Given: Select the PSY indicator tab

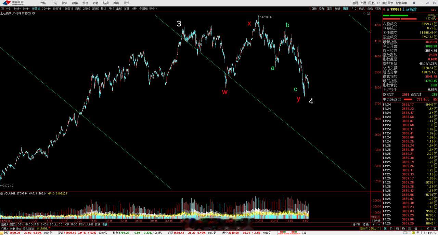Looking at the screenshot, I should click(82, 224).
